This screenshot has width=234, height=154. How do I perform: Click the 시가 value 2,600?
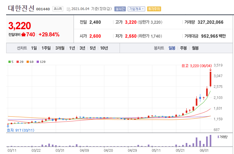[95, 36]
